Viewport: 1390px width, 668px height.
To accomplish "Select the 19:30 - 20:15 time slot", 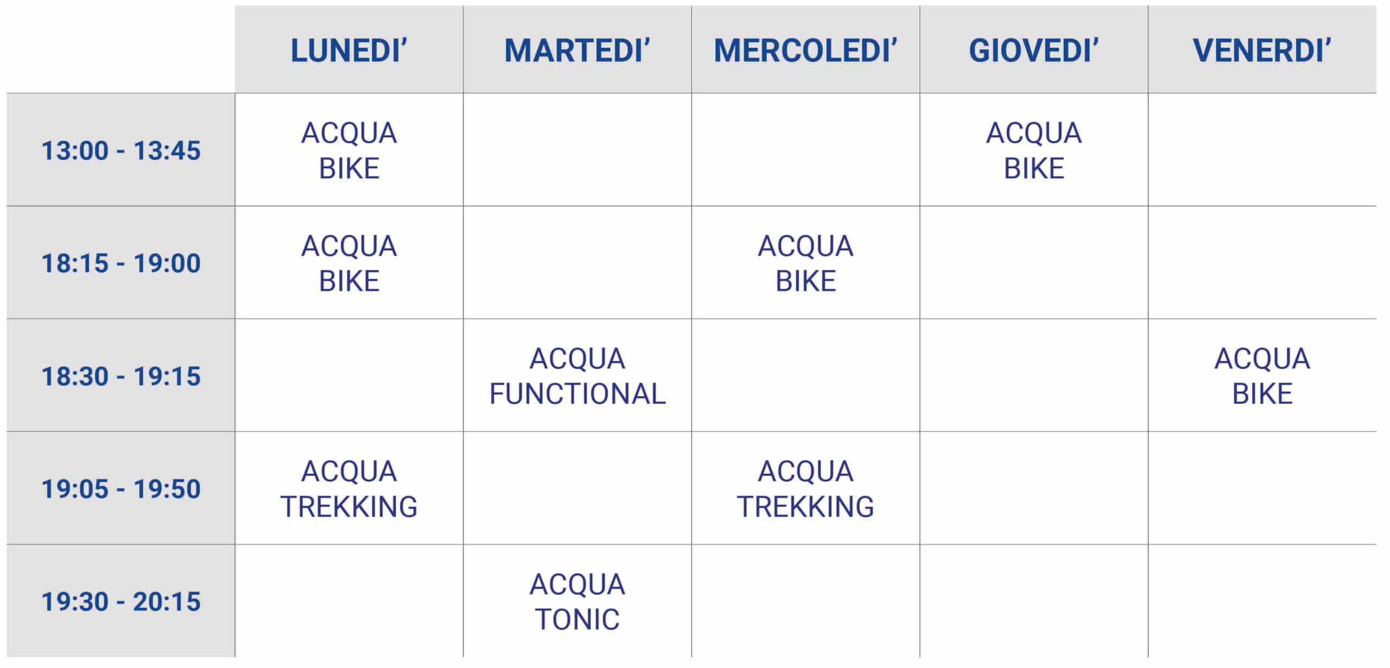I will 121,601.
